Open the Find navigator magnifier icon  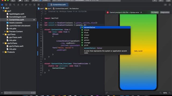[14, 5]
